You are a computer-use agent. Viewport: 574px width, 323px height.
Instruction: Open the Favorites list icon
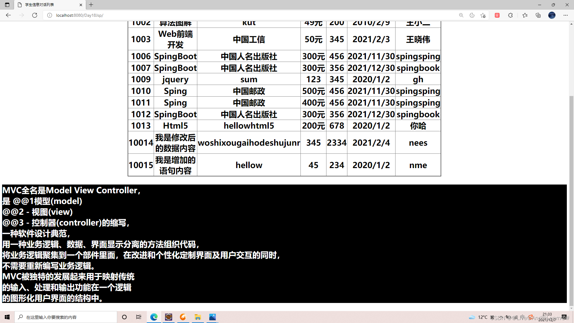(x=525, y=15)
